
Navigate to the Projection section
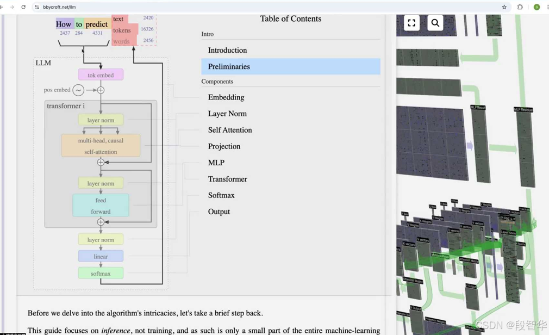tap(224, 146)
